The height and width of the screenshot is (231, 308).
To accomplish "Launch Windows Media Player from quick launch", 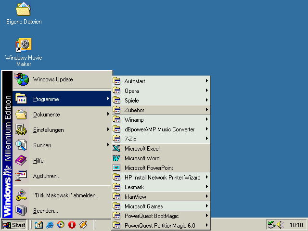I will tap(61, 225).
